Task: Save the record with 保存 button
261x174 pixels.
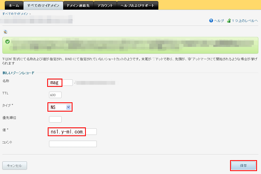Action: click(243, 165)
